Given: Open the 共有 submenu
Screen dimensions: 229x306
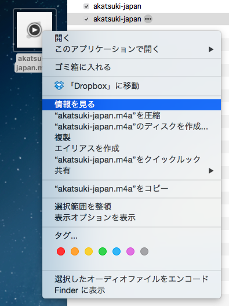Looking at the screenshot, I should coord(132,171).
